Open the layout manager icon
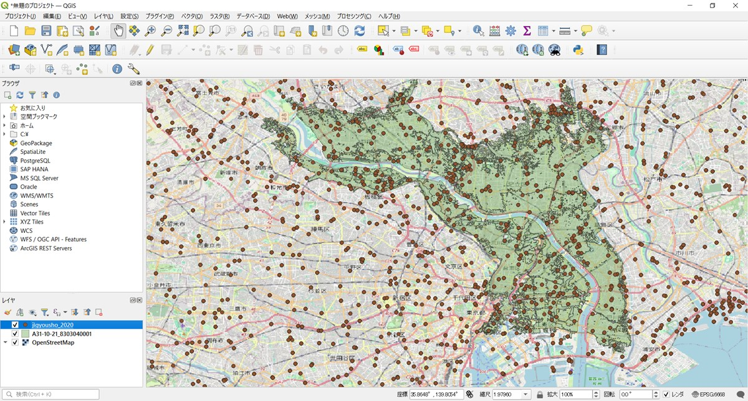Viewport: 748px width, 401px height. click(x=79, y=31)
